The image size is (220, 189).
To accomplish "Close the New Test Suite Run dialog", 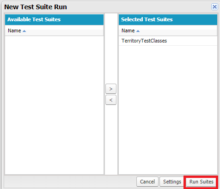I will 214,7.
